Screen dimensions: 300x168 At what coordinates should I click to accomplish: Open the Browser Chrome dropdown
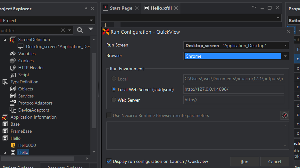tap(285, 56)
